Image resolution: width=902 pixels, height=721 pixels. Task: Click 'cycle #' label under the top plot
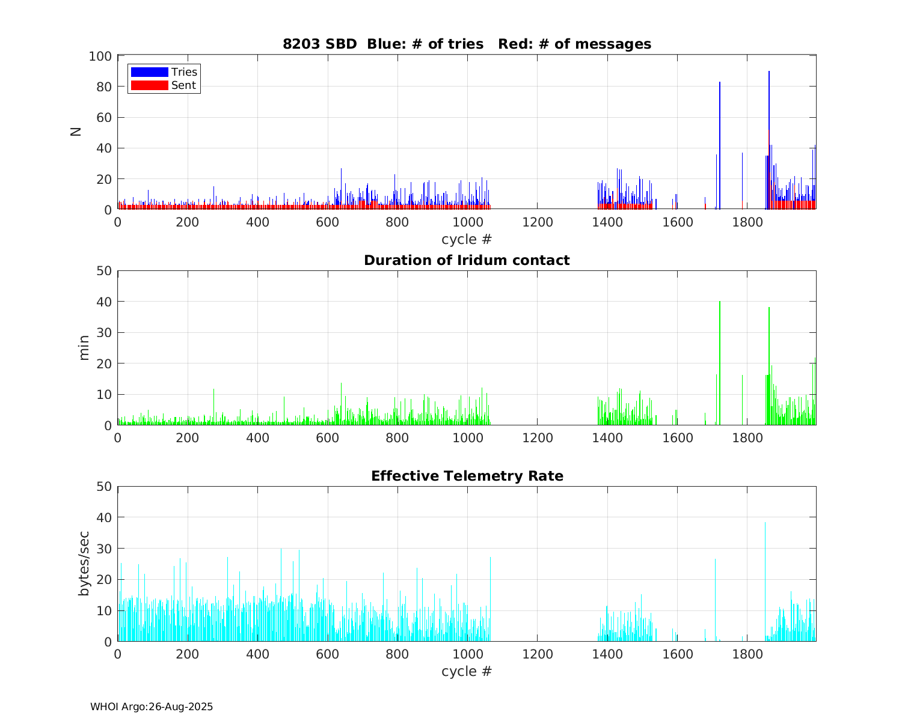[x=467, y=239]
